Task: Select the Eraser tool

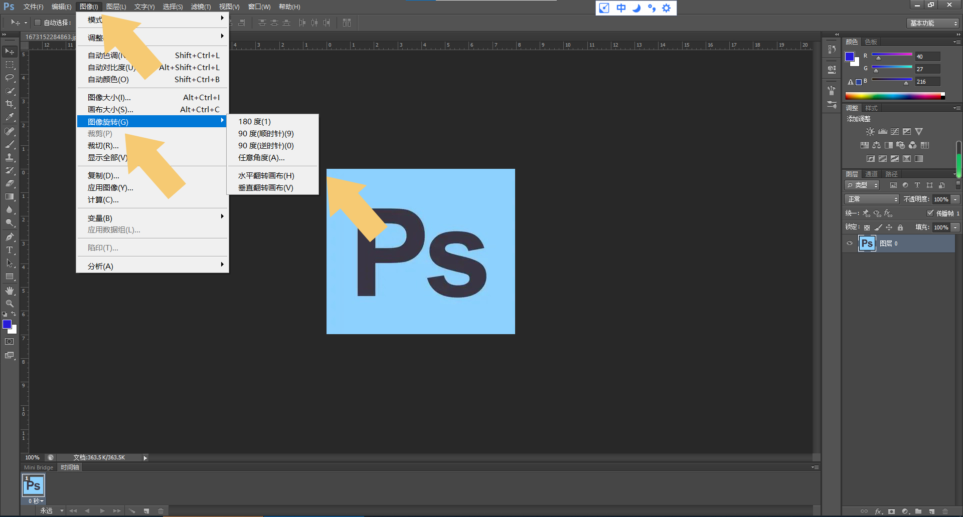Action: click(10, 183)
